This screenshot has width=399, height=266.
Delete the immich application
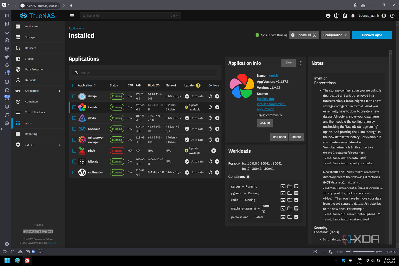(296, 137)
